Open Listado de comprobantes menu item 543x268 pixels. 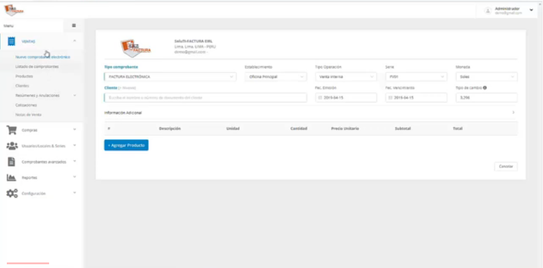tap(37, 66)
